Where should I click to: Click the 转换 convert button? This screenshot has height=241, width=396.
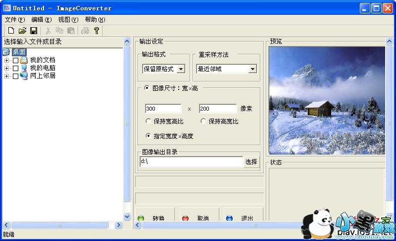[154, 214]
